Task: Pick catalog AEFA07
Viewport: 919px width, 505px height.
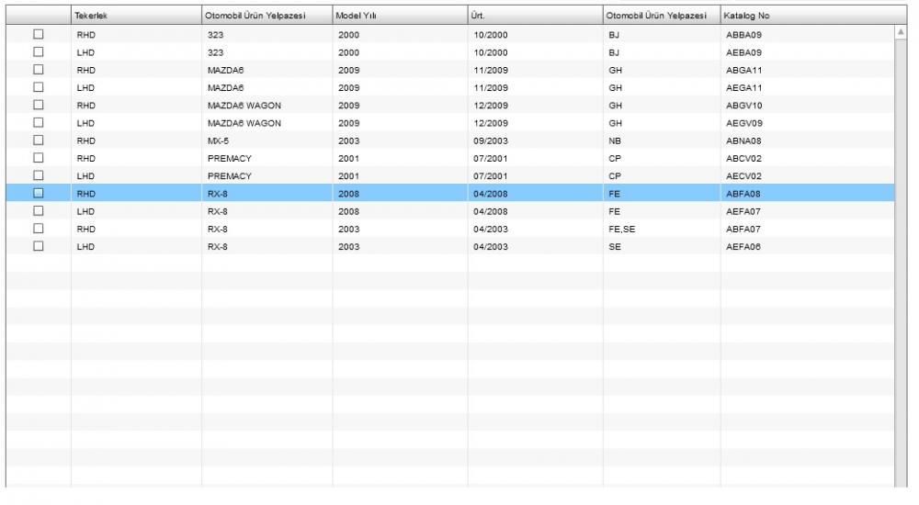Action: (x=743, y=211)
